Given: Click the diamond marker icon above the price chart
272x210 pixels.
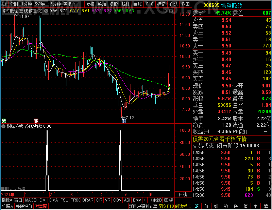Looking at the screenshot, I should point(165,11).
